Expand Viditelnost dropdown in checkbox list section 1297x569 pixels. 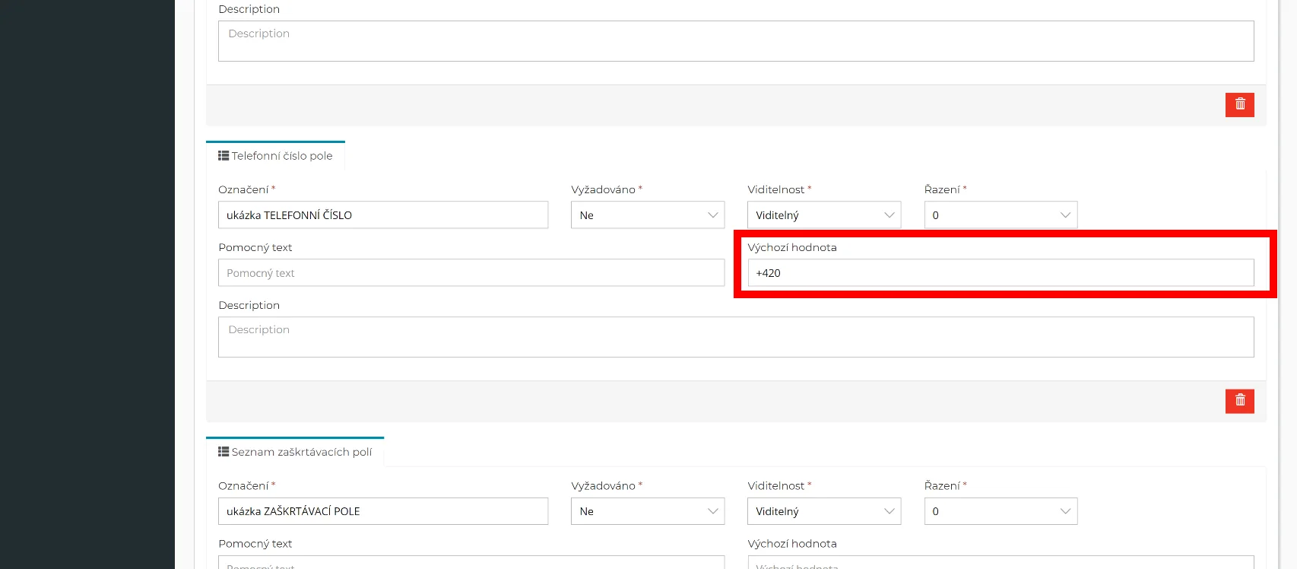823,511
